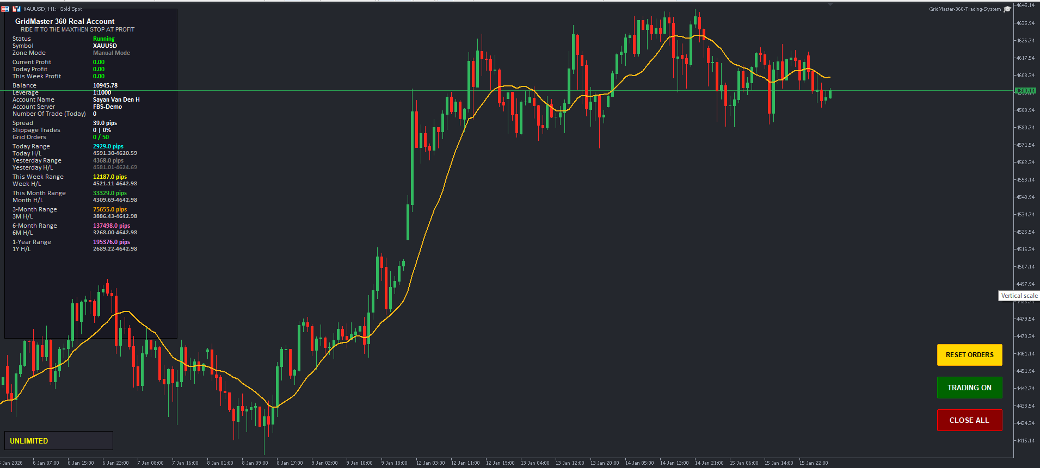This screenshot has width=1040, height=468.
Task: Click the Month H/L value 4309.69-4642.98
Action: coord(115,200)
